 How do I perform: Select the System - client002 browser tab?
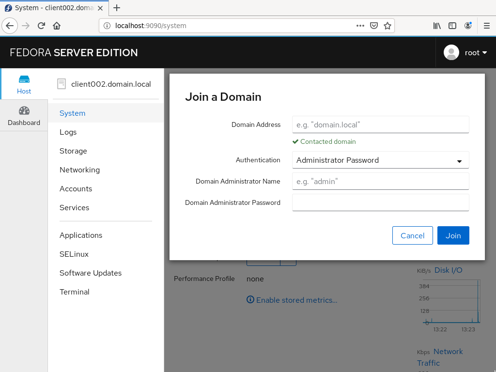(x=54, y=8)
